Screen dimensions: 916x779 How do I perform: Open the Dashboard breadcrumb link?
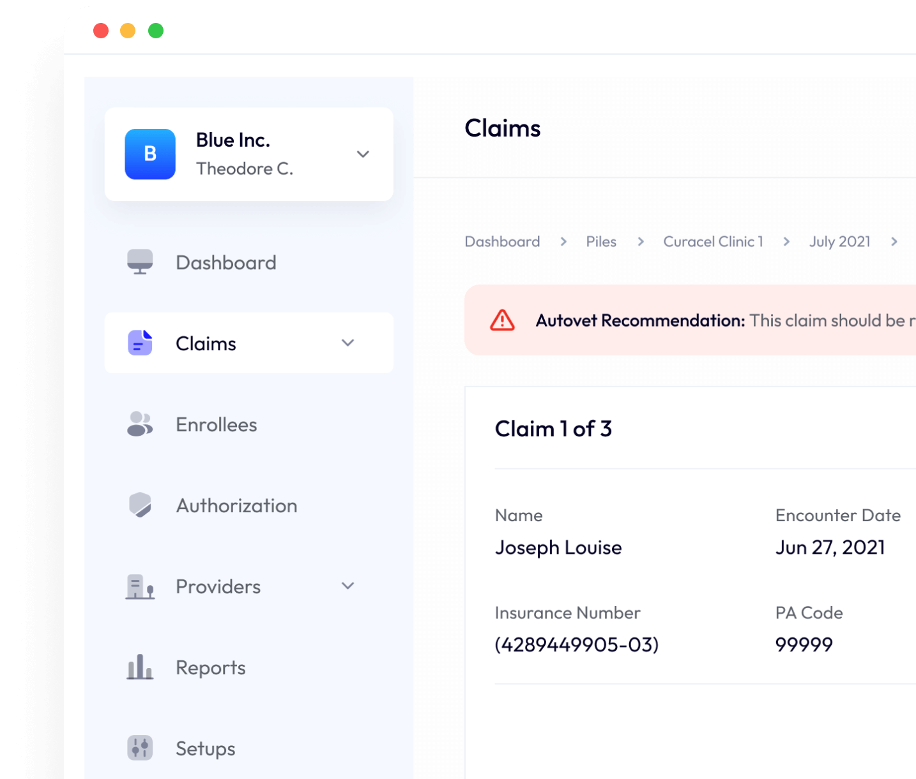tap(502, 241)
